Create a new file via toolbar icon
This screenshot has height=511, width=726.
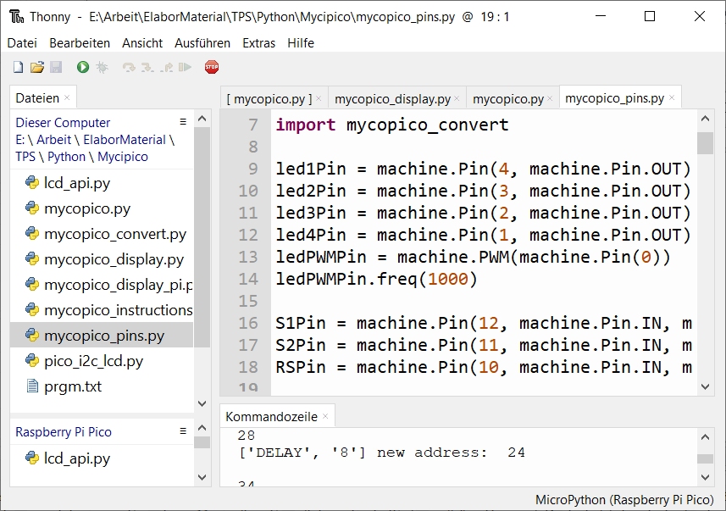pyautogui.click(x=19, y=67)
